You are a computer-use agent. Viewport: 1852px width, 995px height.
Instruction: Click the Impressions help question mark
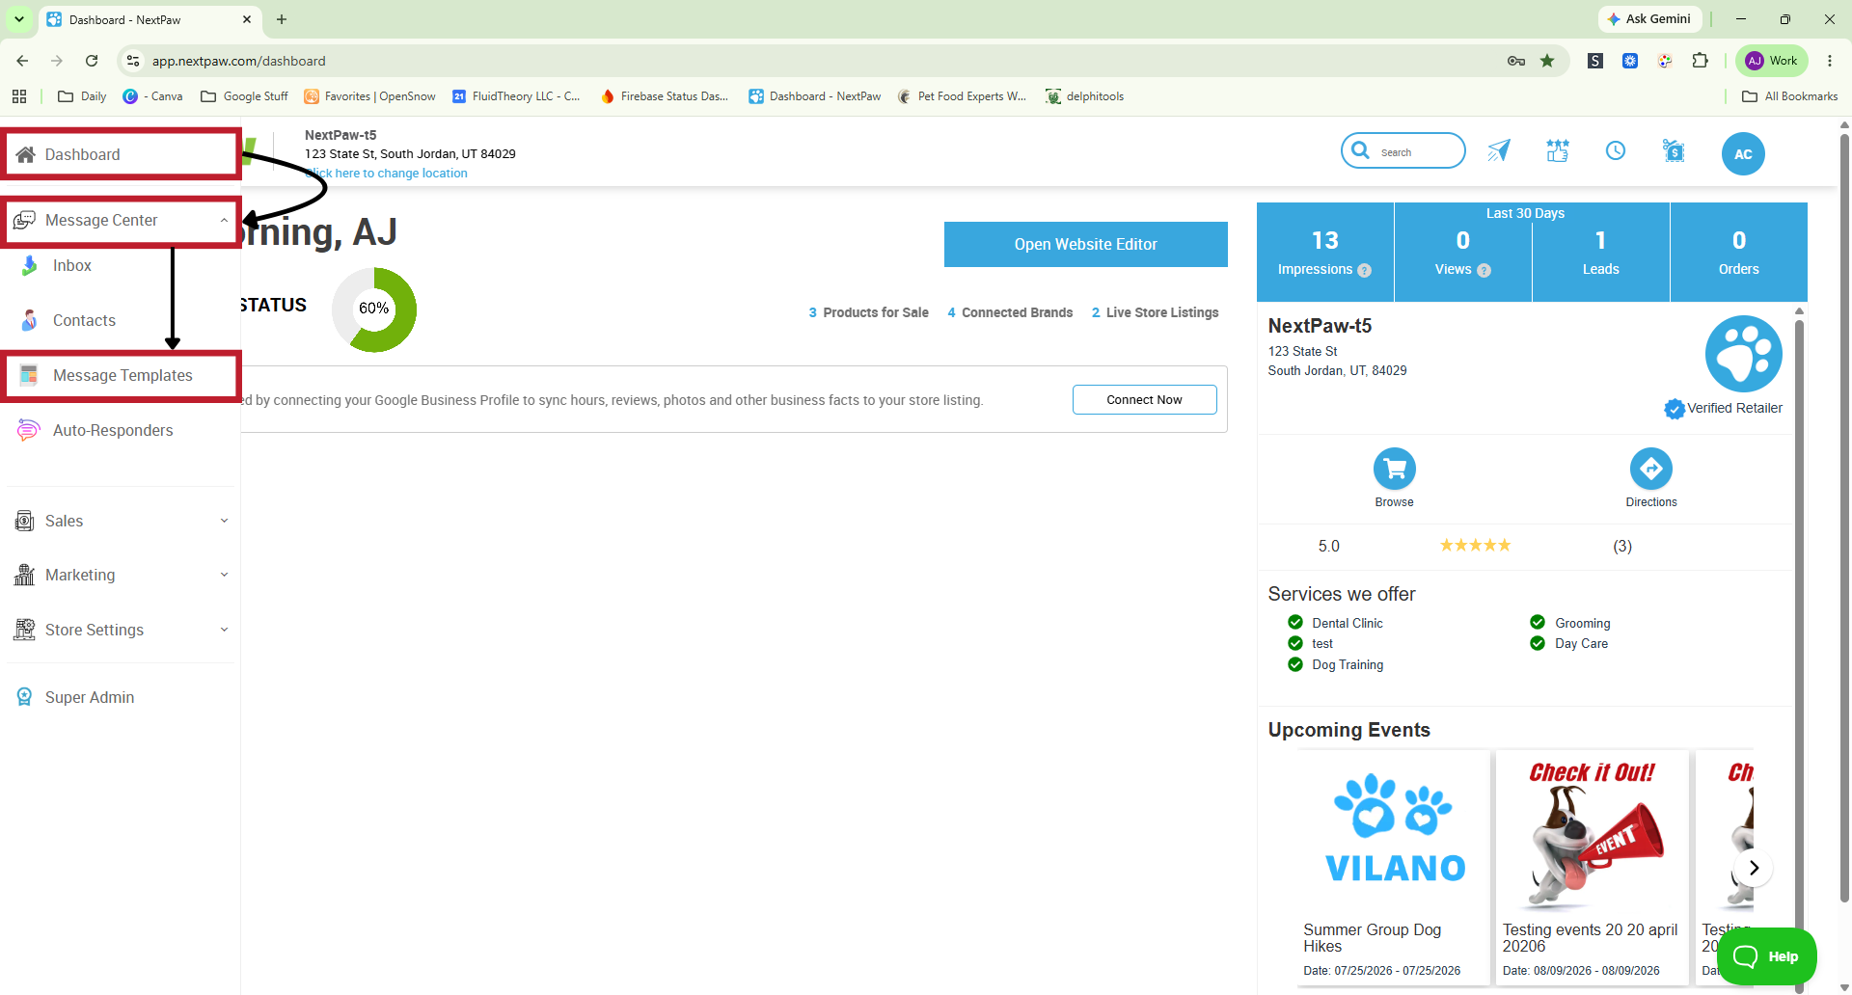point(1364,271)
